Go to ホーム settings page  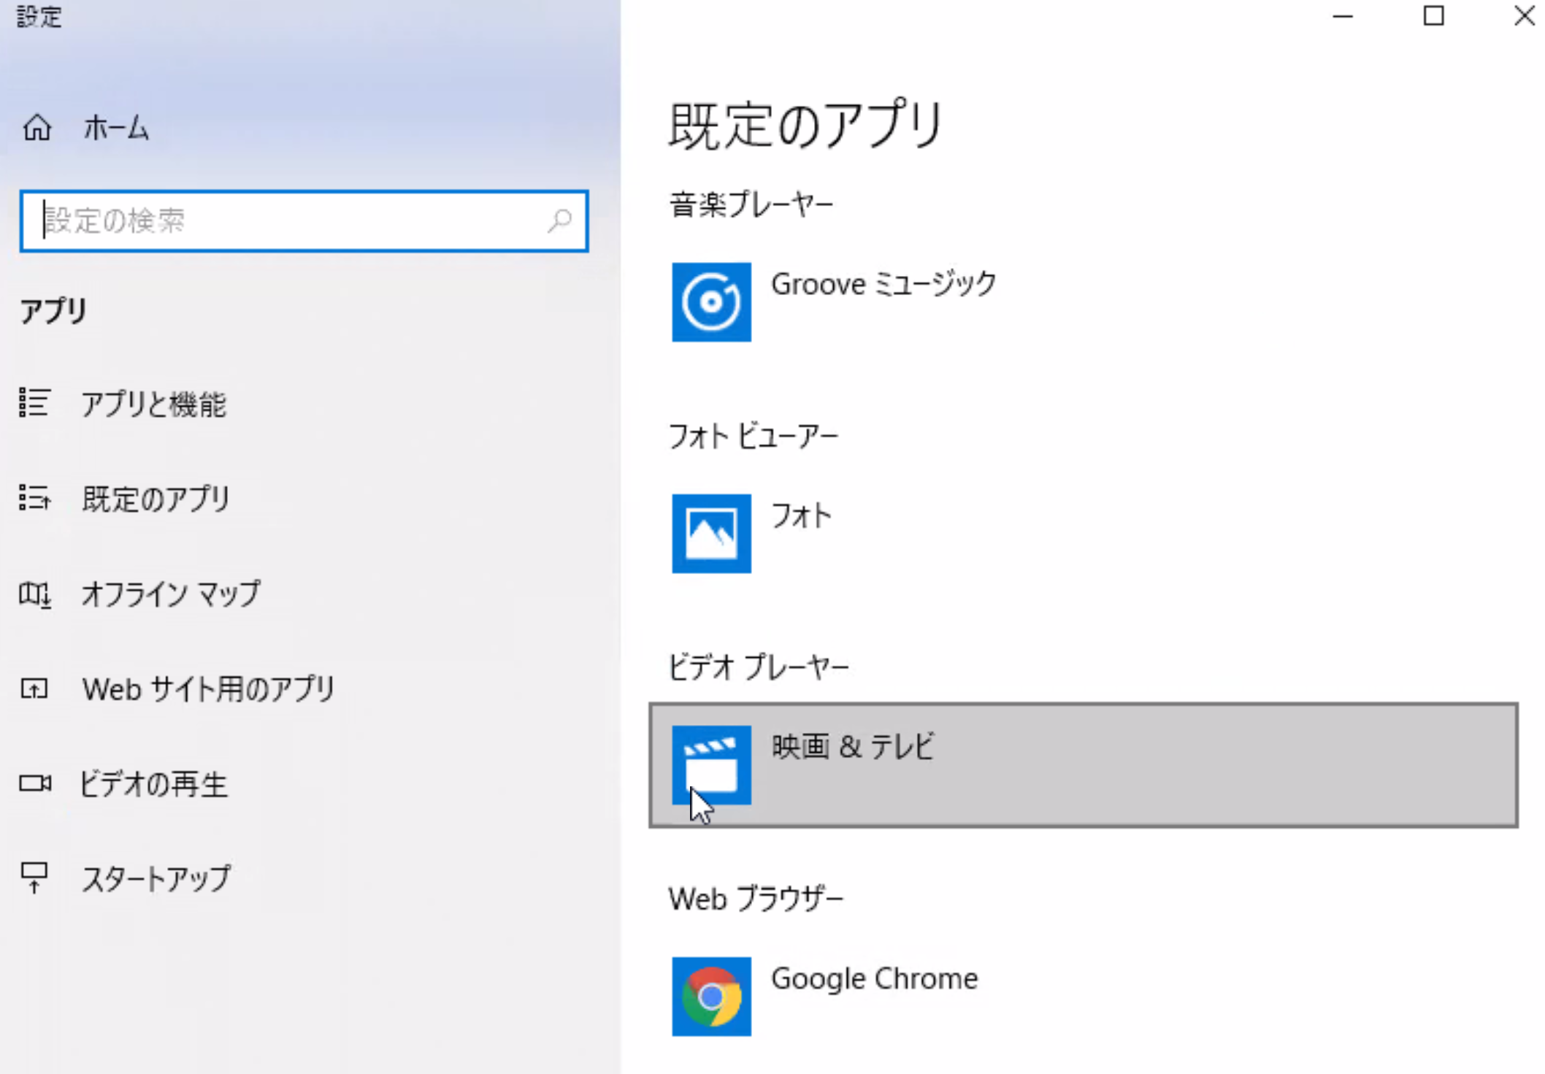tap(115, 129)
